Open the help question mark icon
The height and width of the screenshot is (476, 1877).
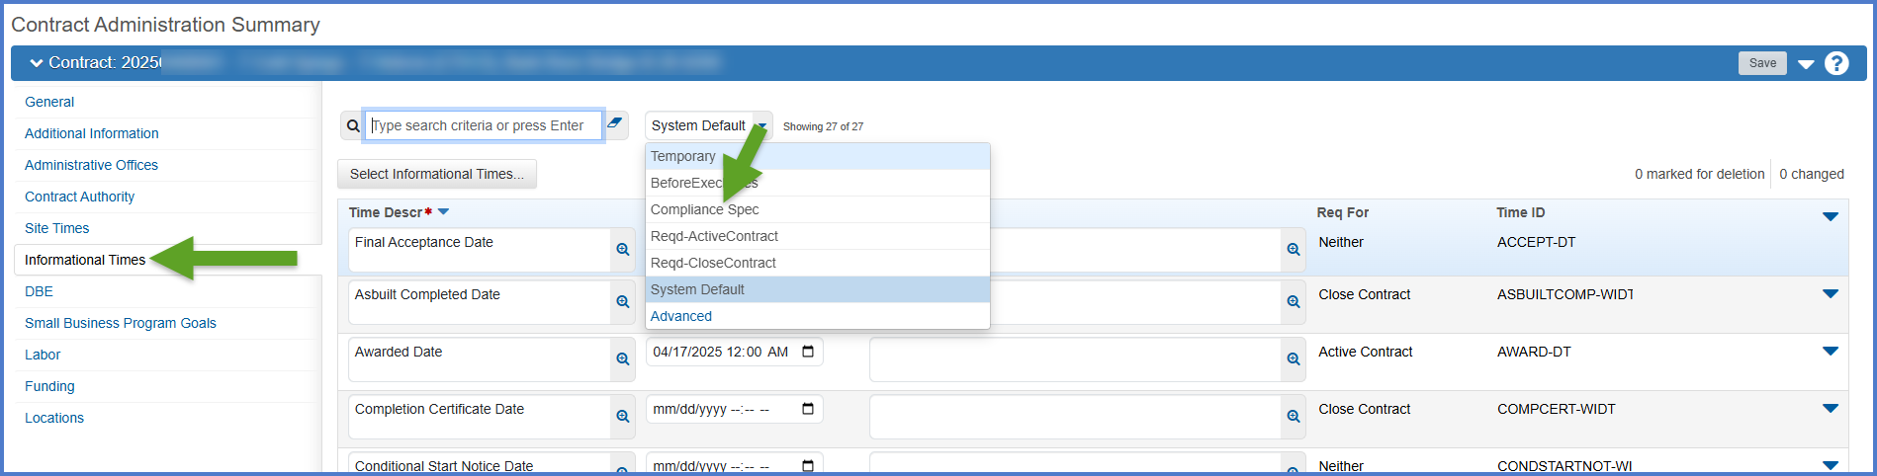coord(1836,63)
